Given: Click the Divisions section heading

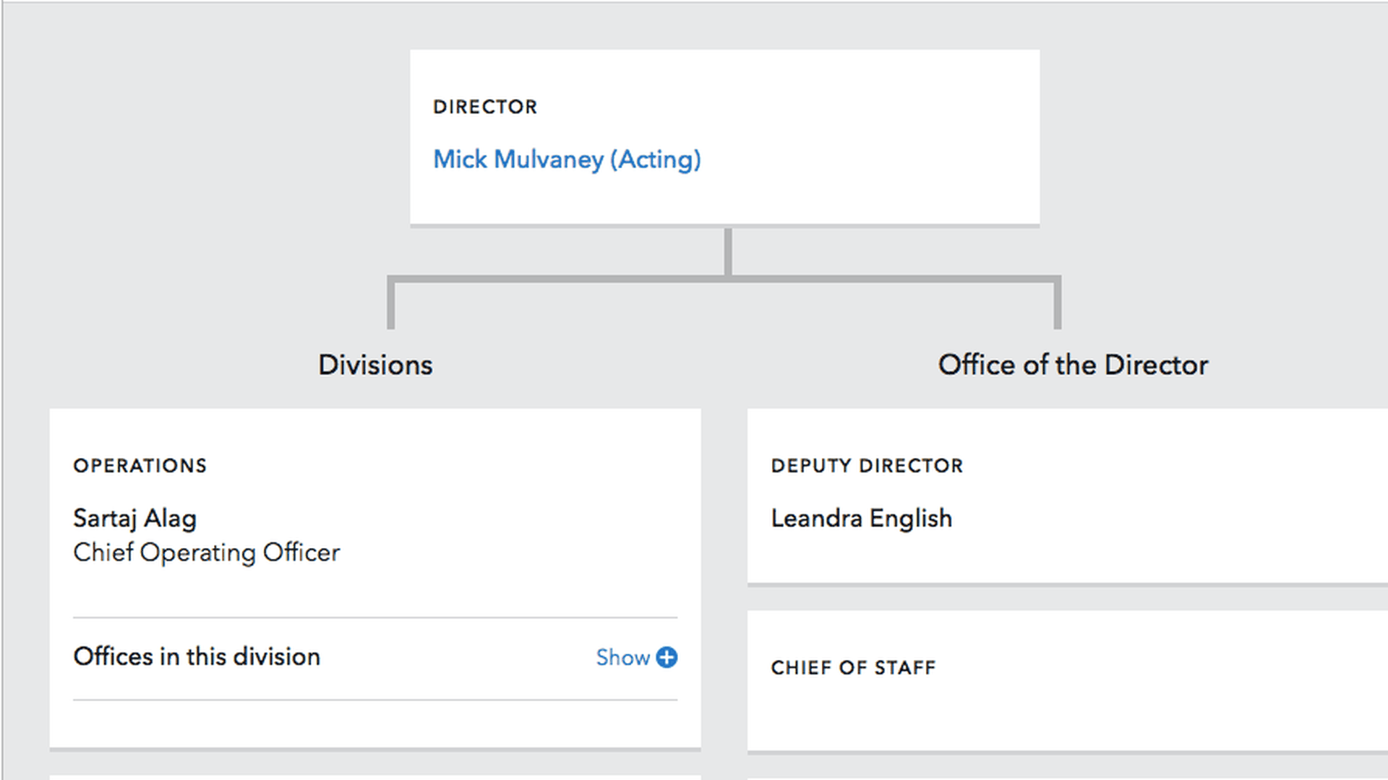Looking at the screenshot, I should click(375, 365).
